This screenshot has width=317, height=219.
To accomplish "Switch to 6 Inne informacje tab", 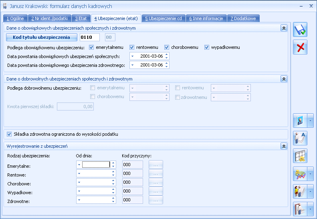I will click(x=206, y=18).
